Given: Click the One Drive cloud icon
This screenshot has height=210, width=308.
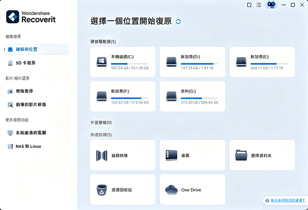Looking at the screenshot, I should [171, 190].
